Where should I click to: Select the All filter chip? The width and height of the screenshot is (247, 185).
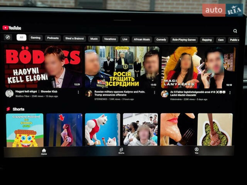pos(21,38)
